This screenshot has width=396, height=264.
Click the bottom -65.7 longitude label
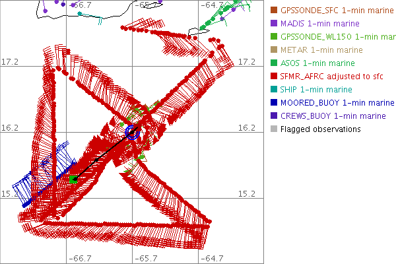(147, 258)
